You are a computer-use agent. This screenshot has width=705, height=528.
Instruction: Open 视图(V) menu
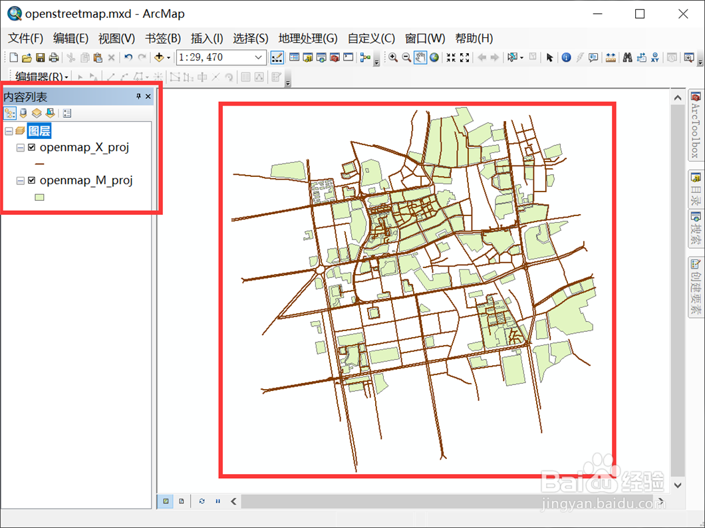point(116,39)
